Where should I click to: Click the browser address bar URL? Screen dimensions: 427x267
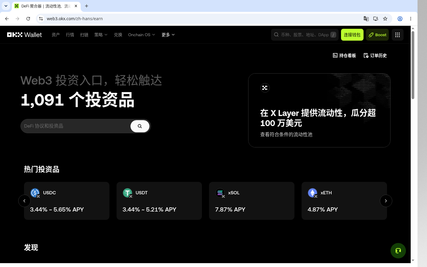(75, 19)
